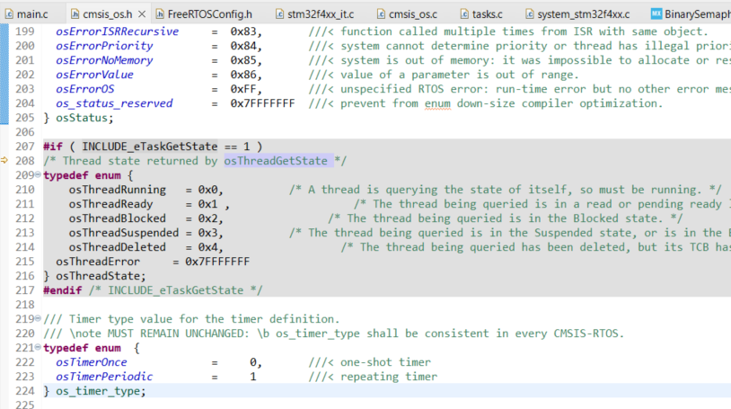Click the FreeRTOSConfig.h header file icon
The image size is (731, 409).
coord(160,13)
